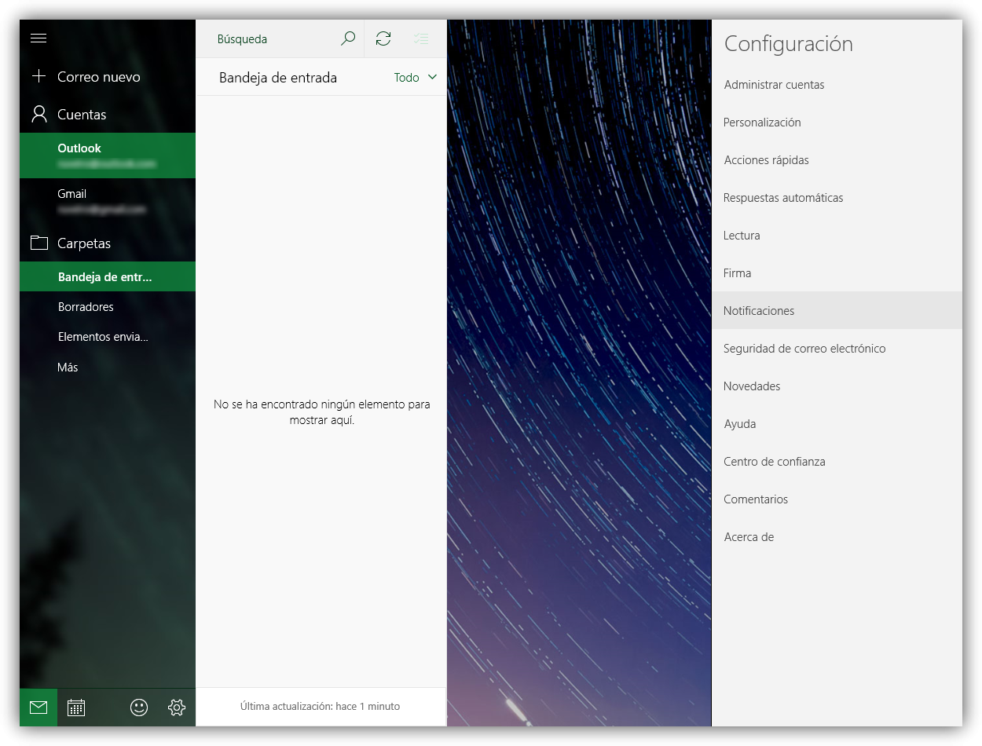Open Firma settings
The height and width of the screenshot is (746, 982).
837,273
